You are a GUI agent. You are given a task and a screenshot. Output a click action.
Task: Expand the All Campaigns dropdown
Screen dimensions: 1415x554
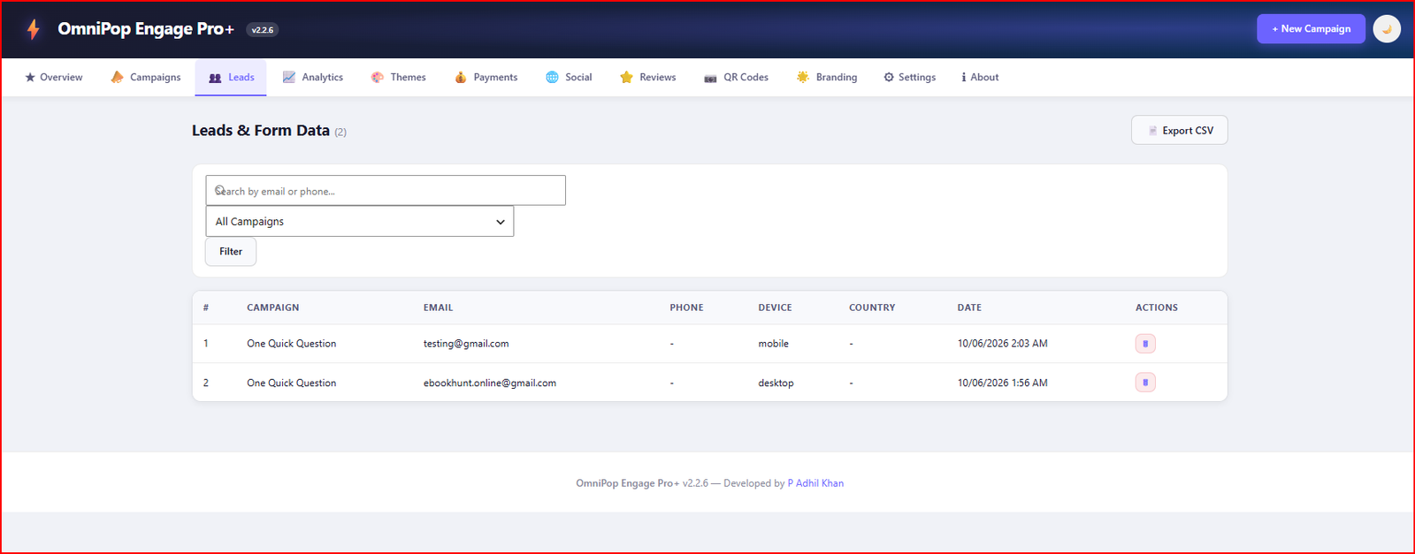(360, 222)
